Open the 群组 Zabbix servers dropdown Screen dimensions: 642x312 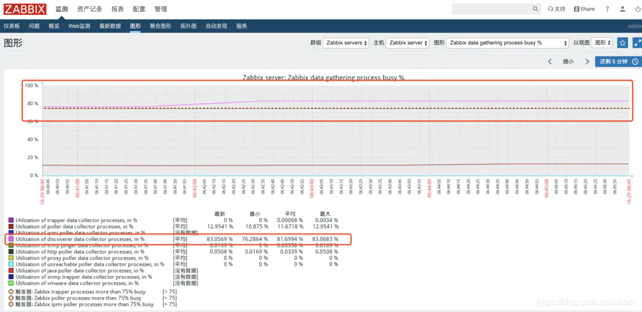pyautogui.click(x=346, y=43)
